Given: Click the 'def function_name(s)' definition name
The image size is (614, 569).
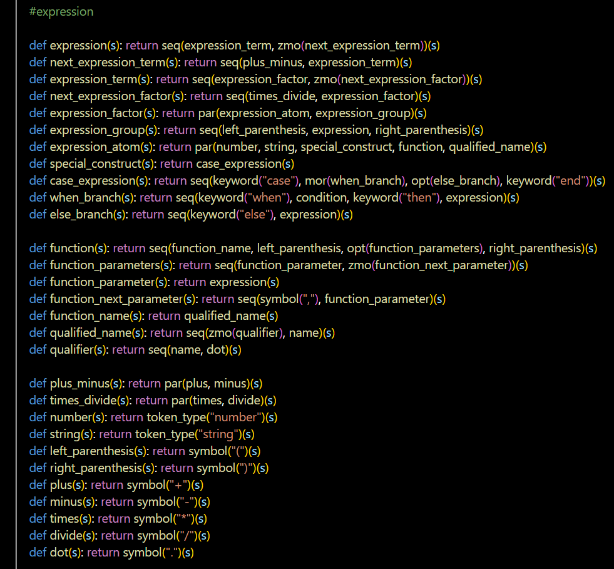Looking at the screenshot, I should (90, 315).
